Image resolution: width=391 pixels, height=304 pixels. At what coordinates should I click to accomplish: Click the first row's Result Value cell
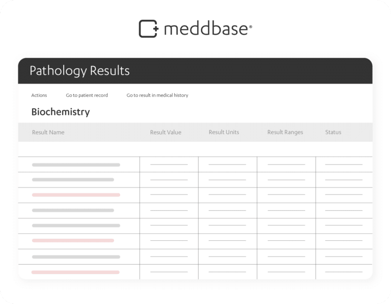click(169, 164)
